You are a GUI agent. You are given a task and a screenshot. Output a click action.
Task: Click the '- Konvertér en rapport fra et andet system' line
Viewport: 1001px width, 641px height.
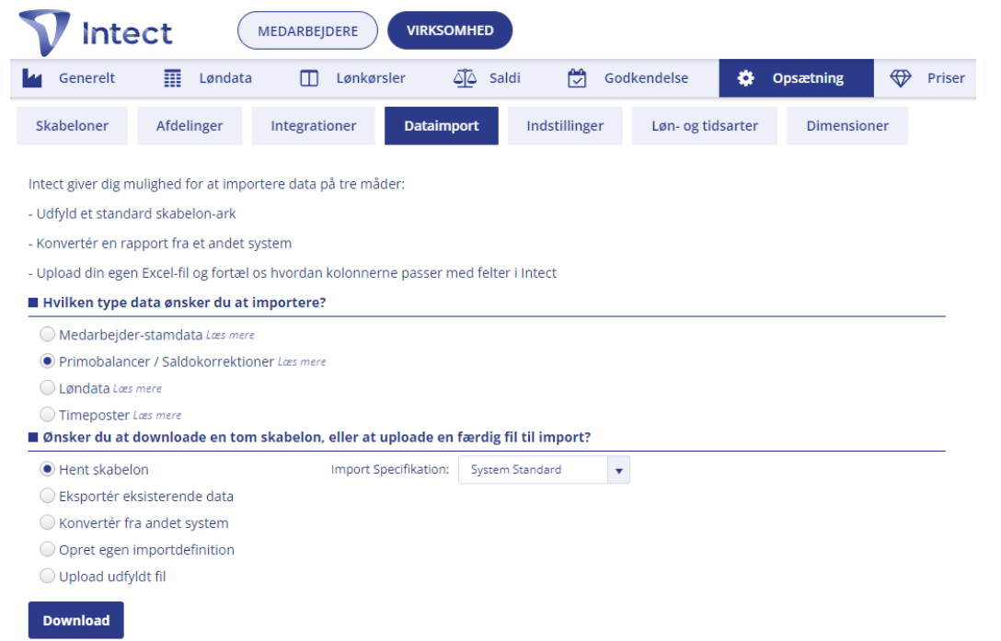160,243
